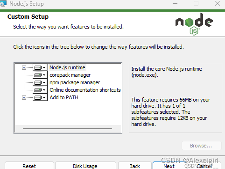Select the Add to PATH feature

pyautogui.click(x=64, y=97)
